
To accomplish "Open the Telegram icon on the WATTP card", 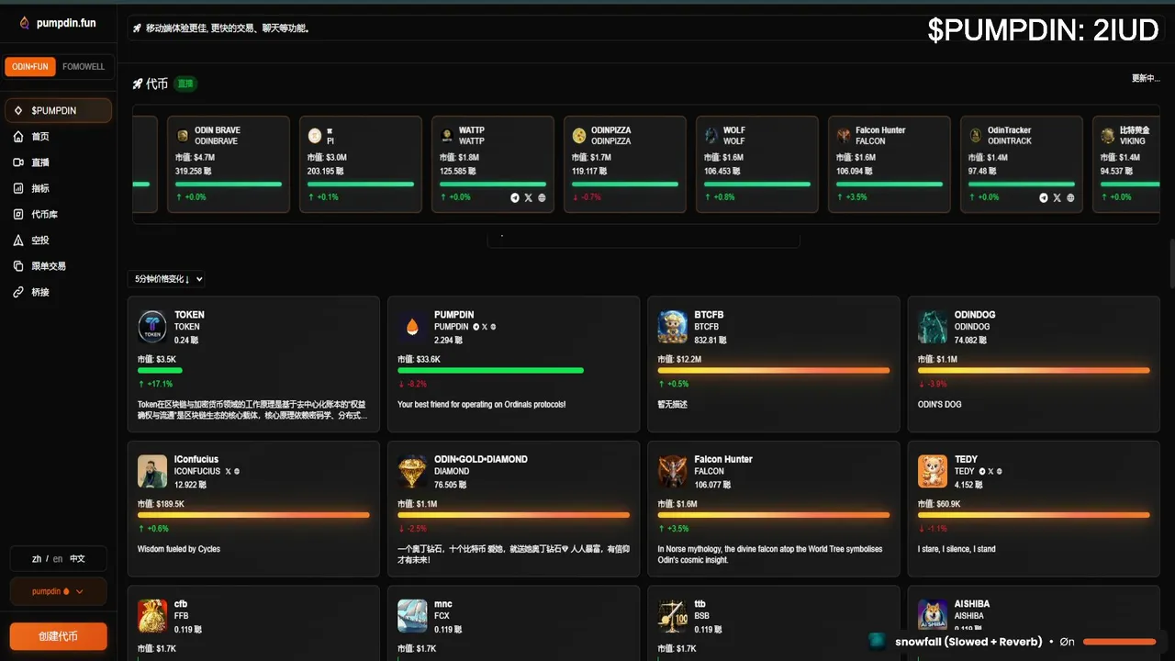I will pos(515,197).
